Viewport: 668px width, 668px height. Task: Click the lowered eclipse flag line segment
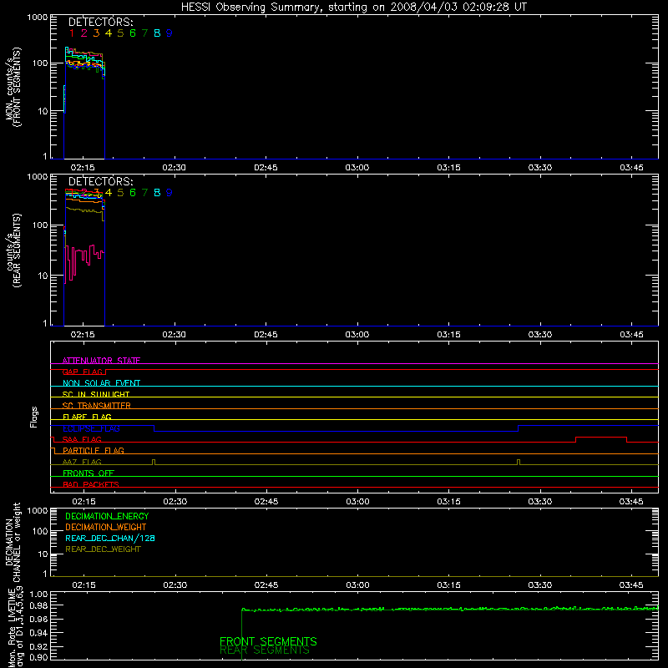(x=337, y=432)
